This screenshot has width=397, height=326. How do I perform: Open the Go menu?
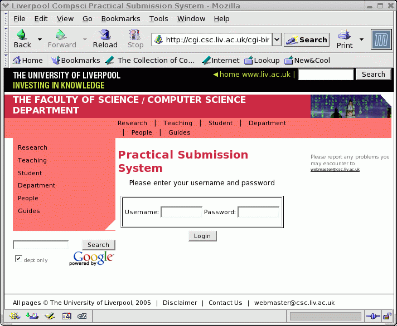pos(88,19)
